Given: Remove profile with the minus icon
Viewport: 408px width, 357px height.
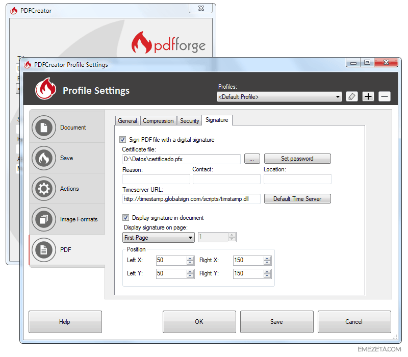Looking at the screenshot, I should click(385, 96).
